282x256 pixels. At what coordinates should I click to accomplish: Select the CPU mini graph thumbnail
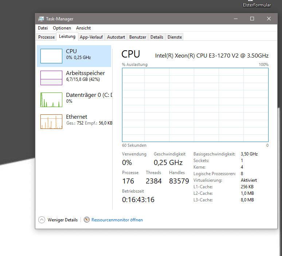51,56
